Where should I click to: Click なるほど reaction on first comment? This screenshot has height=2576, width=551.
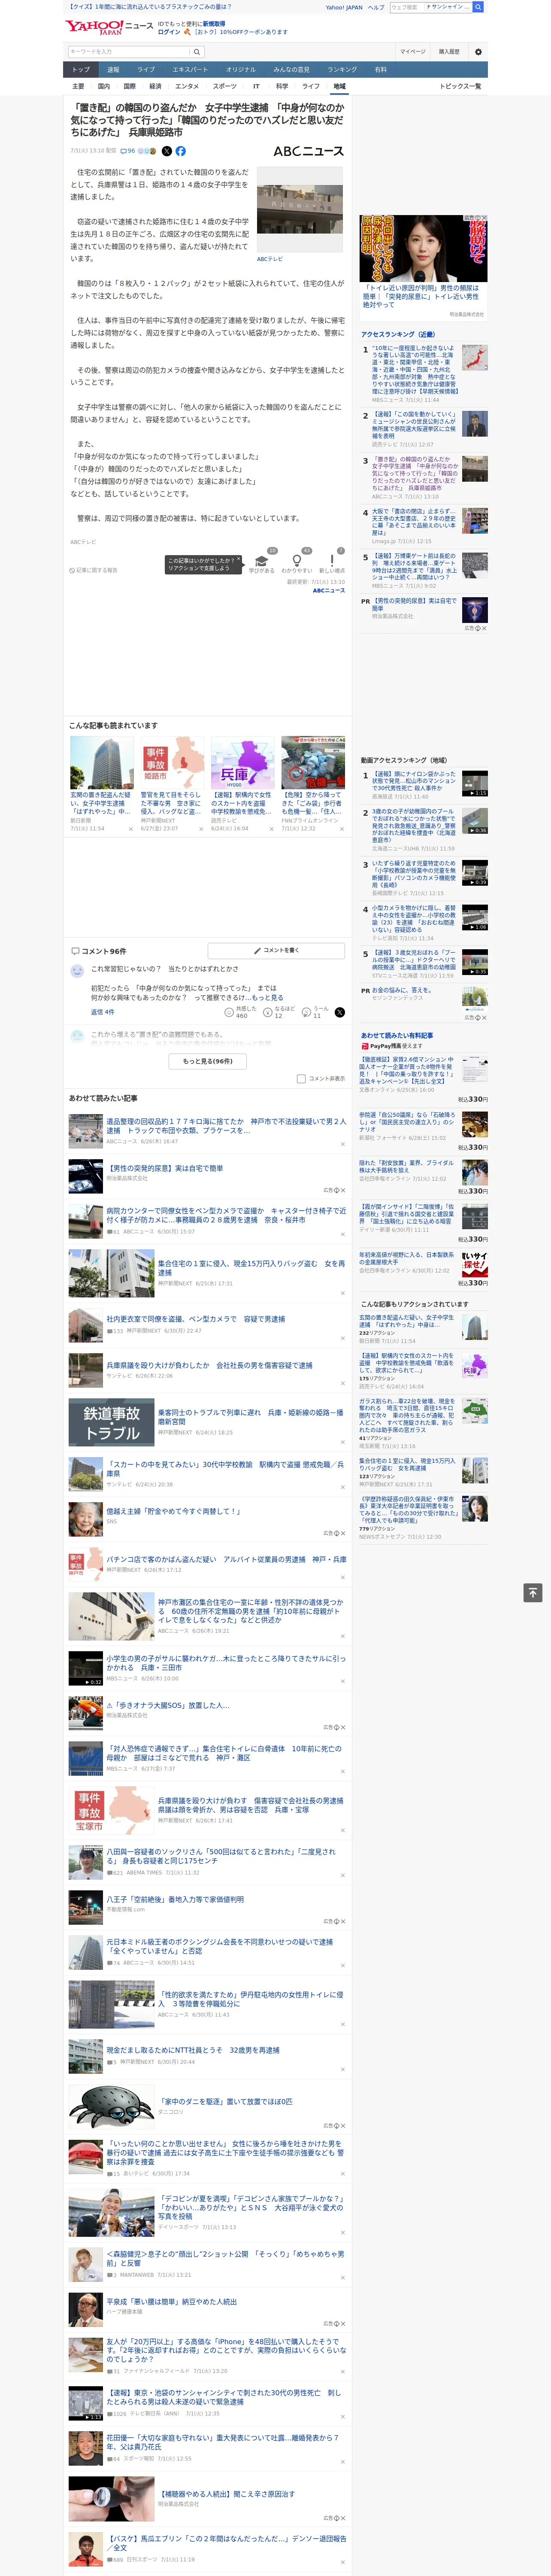coord(279,1012)
